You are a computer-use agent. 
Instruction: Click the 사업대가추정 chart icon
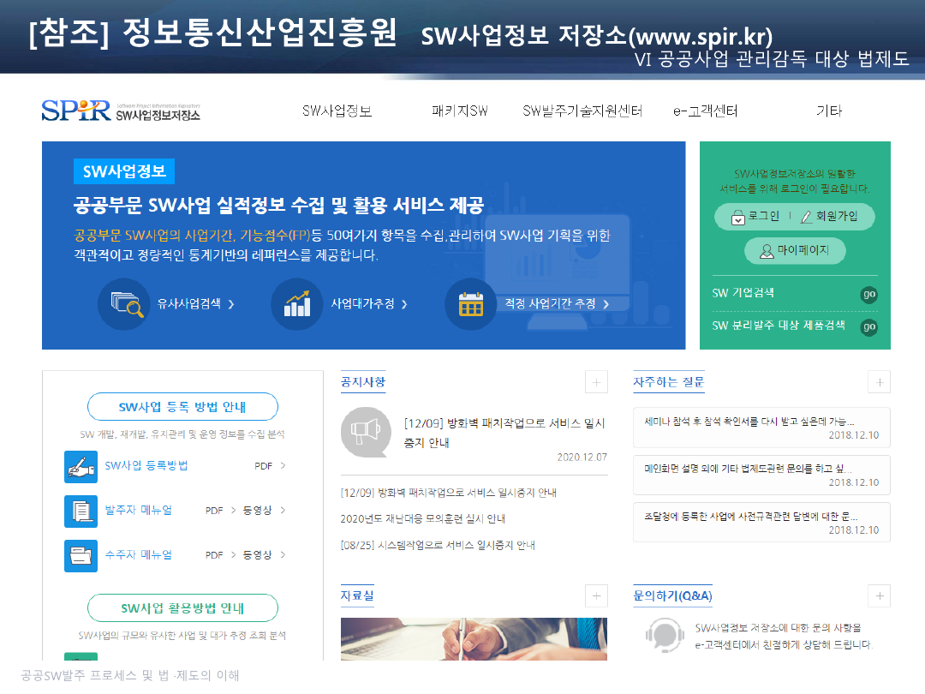coord(296,304)
